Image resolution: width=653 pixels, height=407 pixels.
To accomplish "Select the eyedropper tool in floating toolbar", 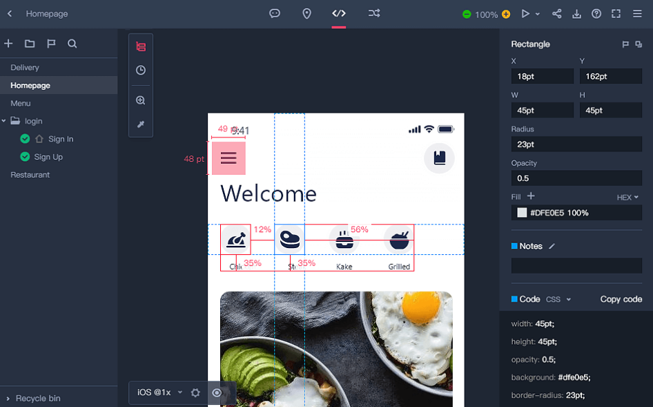I will pos(140,125).
